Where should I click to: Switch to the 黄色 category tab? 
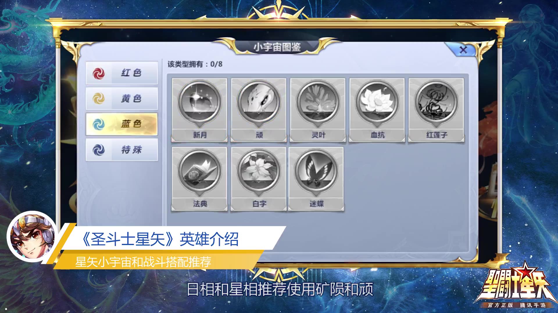click(x=122, y=99)
